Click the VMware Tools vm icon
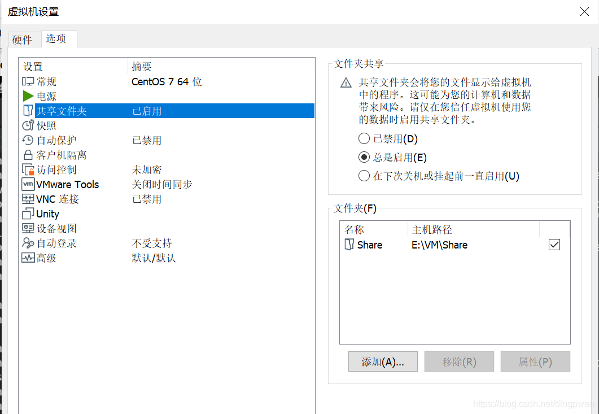The height and width of the screenshot is (414, 599). point(28,184)
